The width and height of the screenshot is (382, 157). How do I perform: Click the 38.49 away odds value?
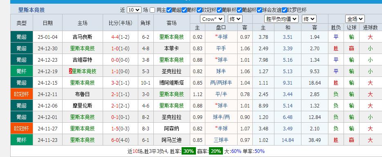tap(315, 140)
